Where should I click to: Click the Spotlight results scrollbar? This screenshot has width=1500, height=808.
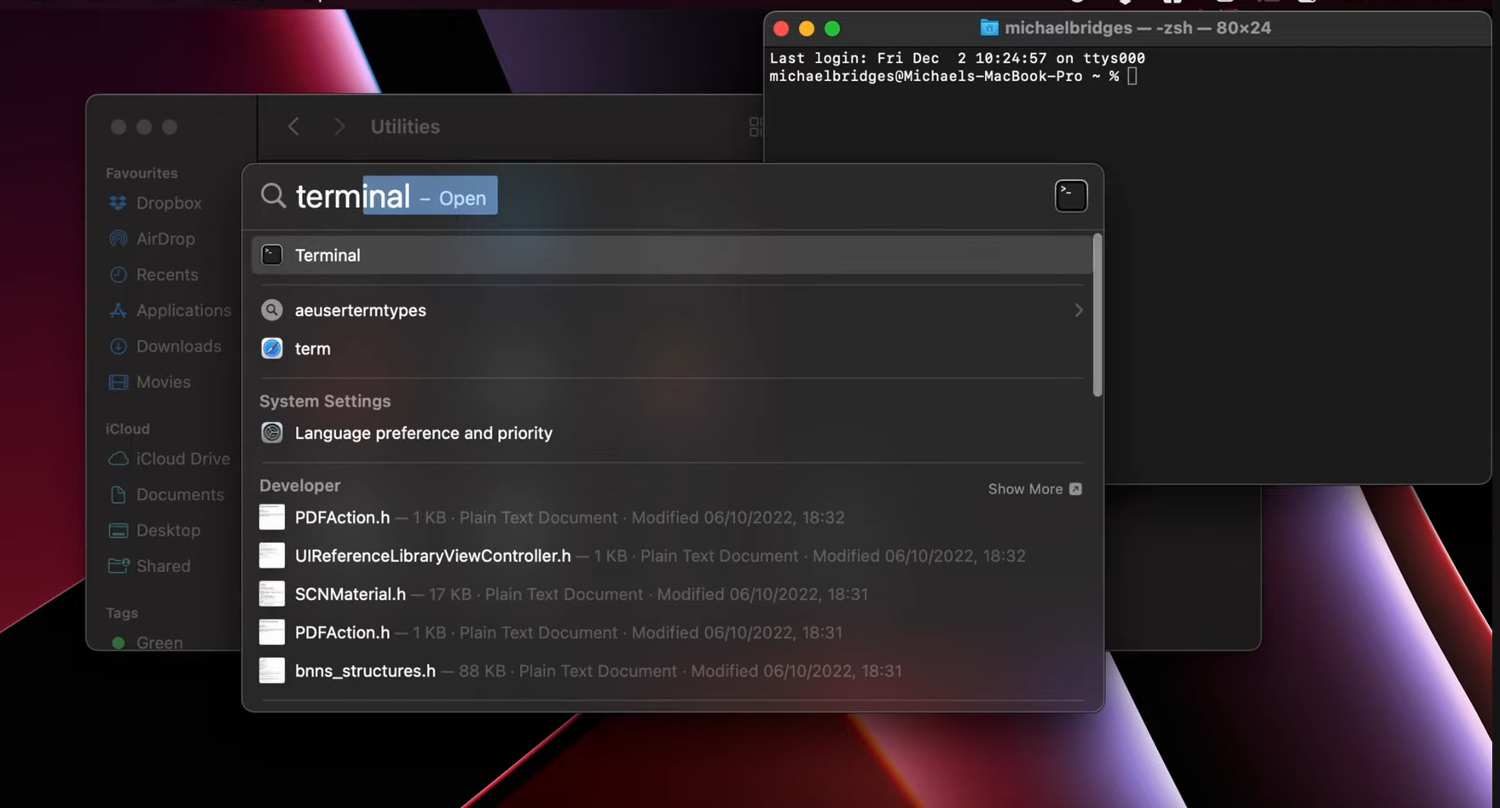click(1097, 315)
